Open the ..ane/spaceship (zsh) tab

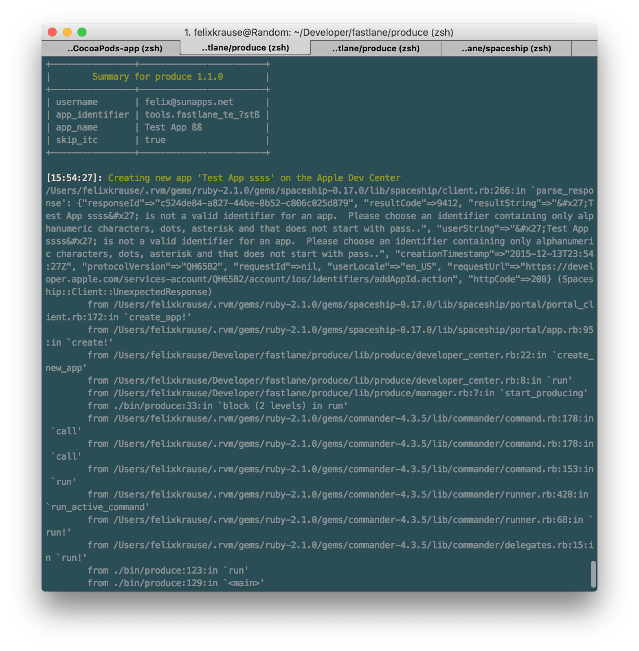(506, 48)
